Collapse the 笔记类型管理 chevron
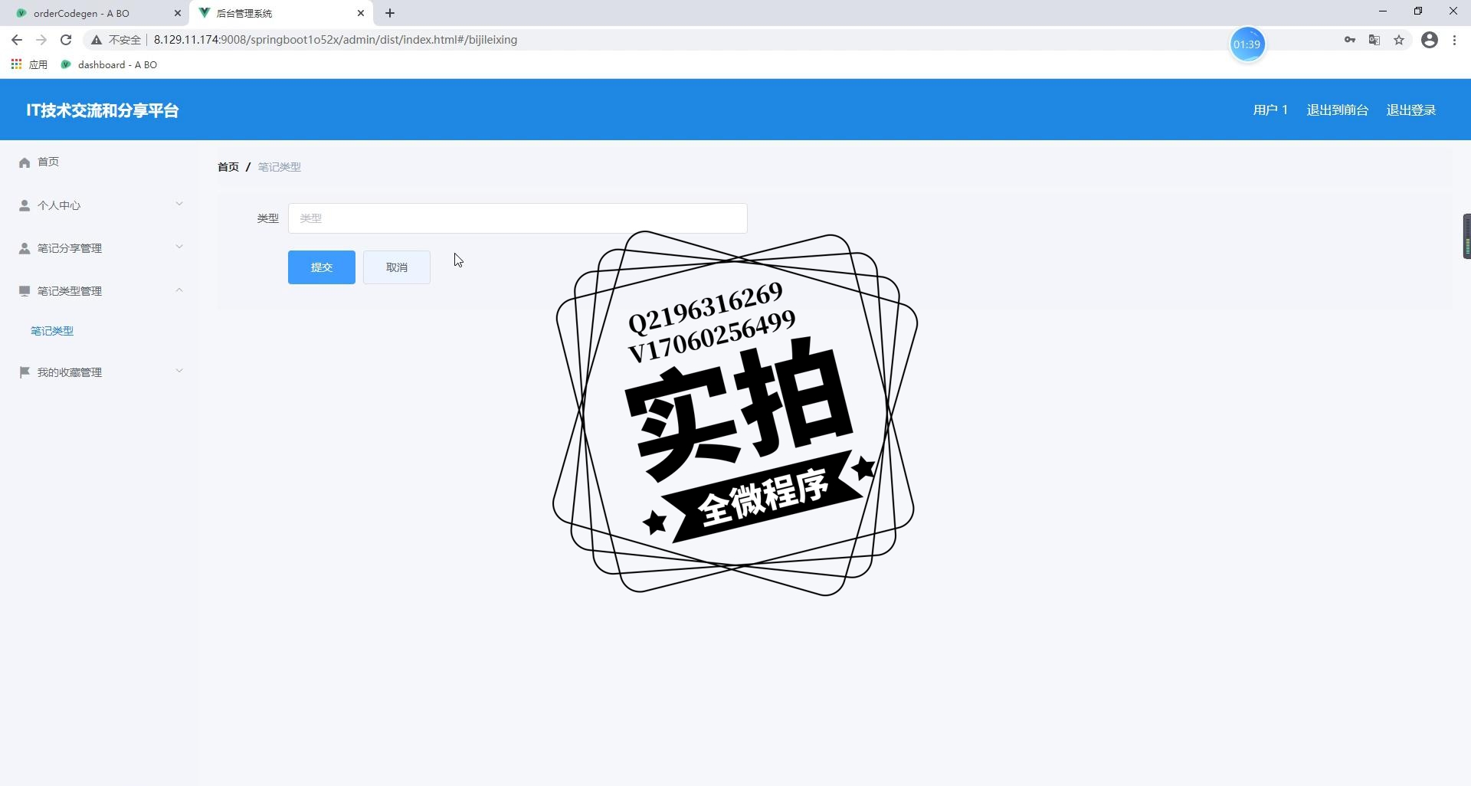 pyautogui.click(x=179, y=290)
